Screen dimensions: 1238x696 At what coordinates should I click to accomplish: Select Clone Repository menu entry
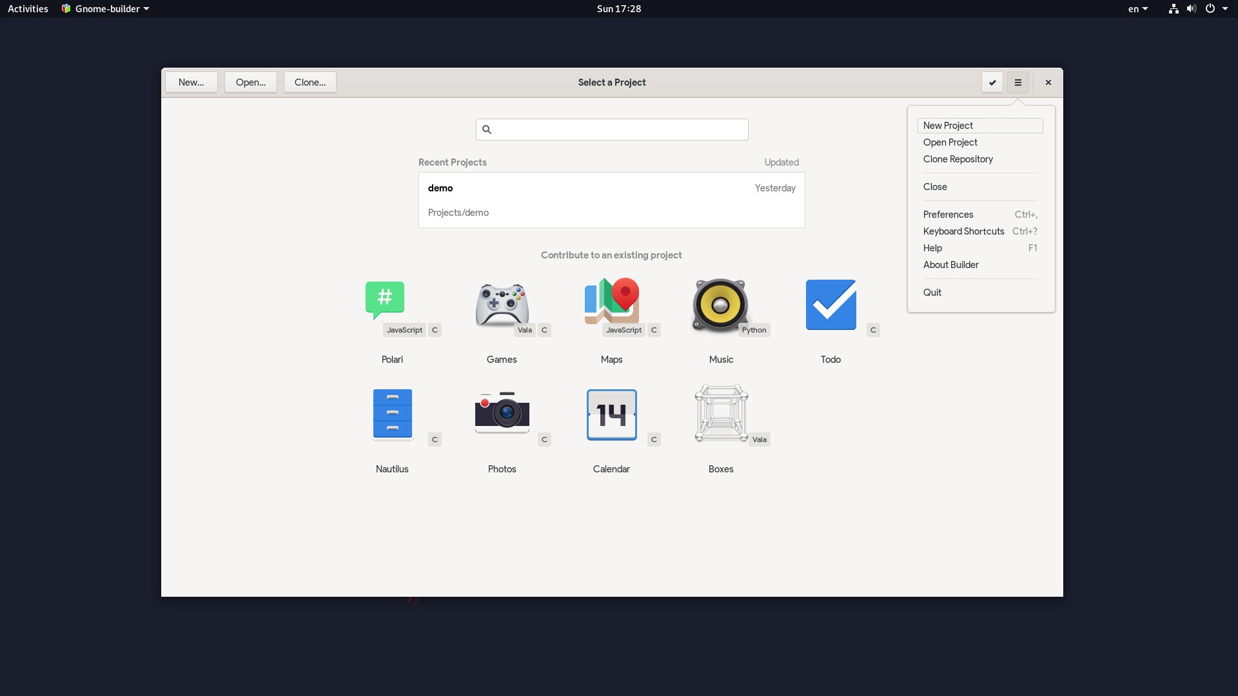(958, 159)
